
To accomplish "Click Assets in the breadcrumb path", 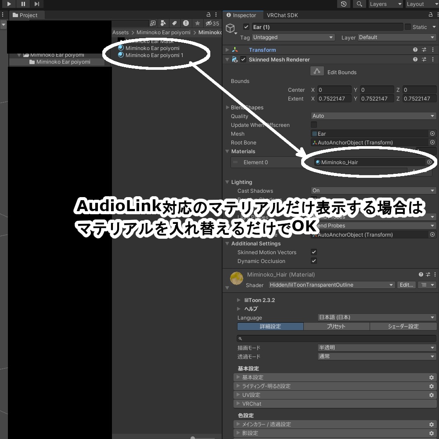I will point(120,32).
